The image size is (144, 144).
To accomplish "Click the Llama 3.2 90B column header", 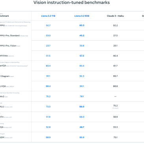I will pos(82,16).
